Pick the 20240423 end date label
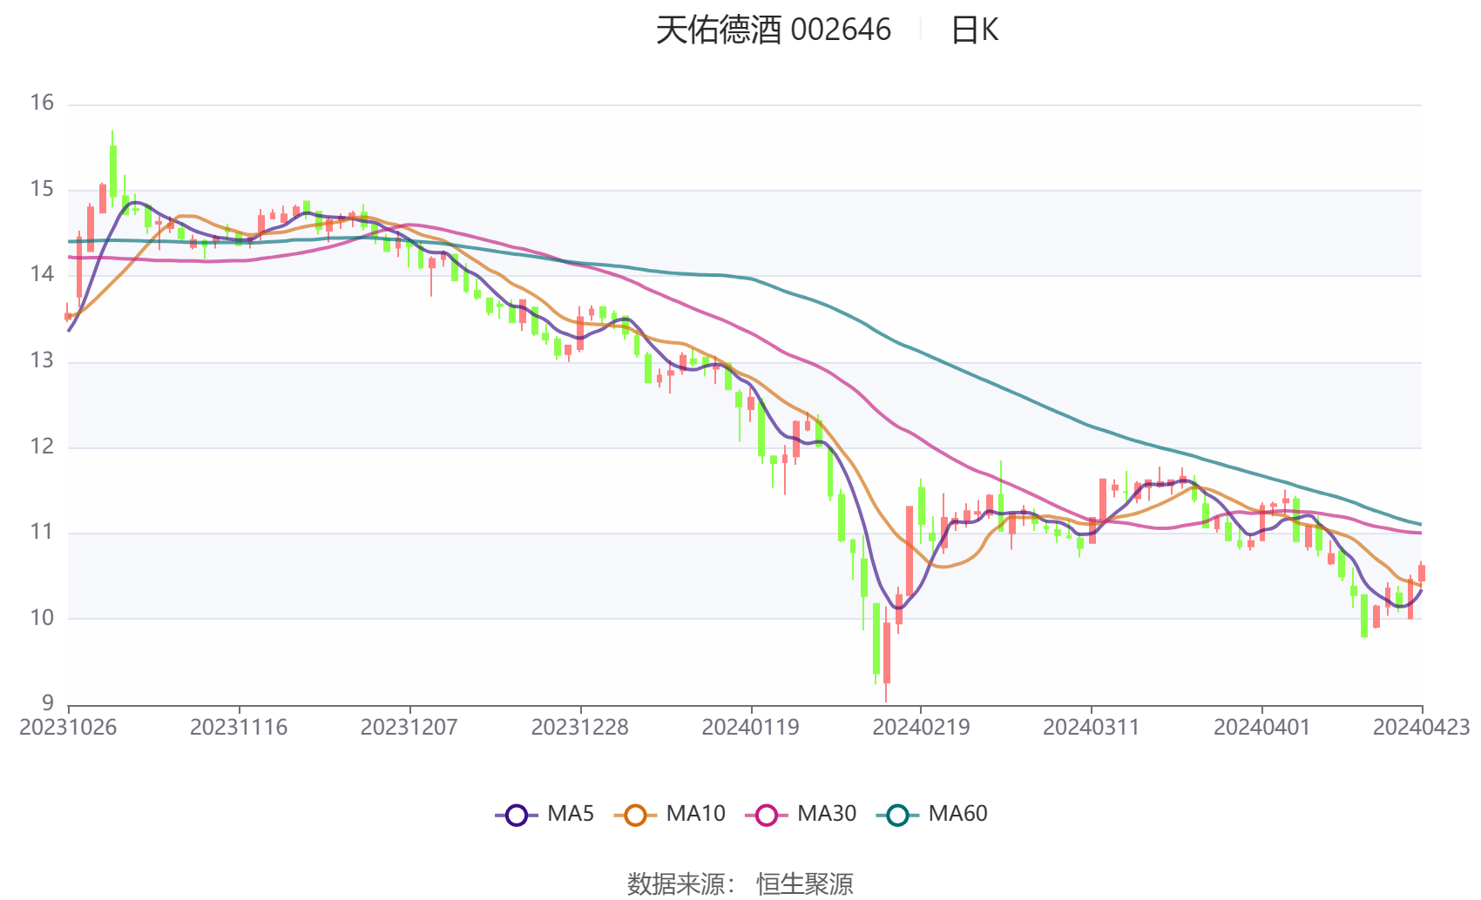The image size is (1481, 900). point(1421,728)
